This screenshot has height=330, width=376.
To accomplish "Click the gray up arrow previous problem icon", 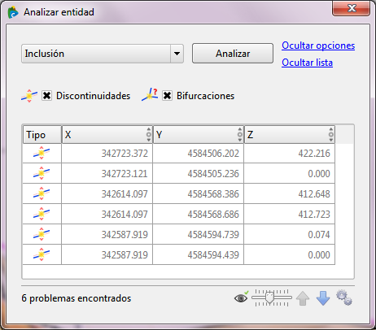I will pyautogui.click(x=303, y=298).
